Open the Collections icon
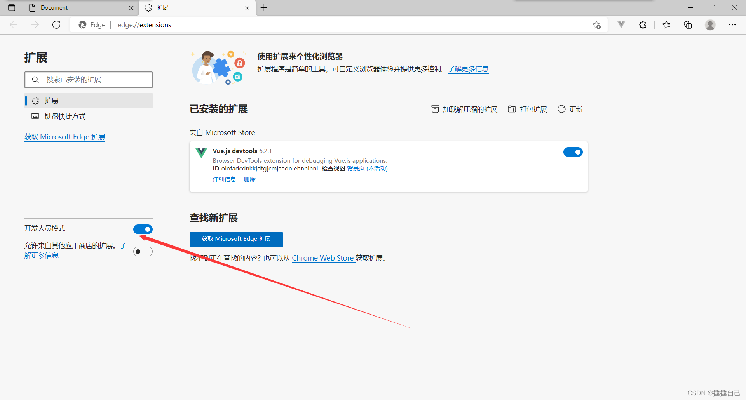Viewport: 746px width, 400px height. click(x=688, y=25)
